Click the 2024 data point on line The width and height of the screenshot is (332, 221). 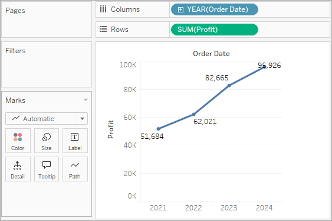click(x=264, y=67)
